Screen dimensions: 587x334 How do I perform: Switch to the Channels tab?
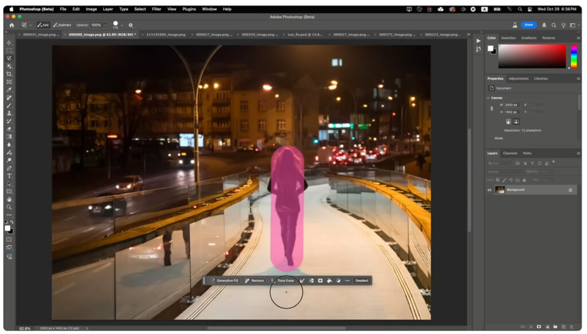click(510, 154)
